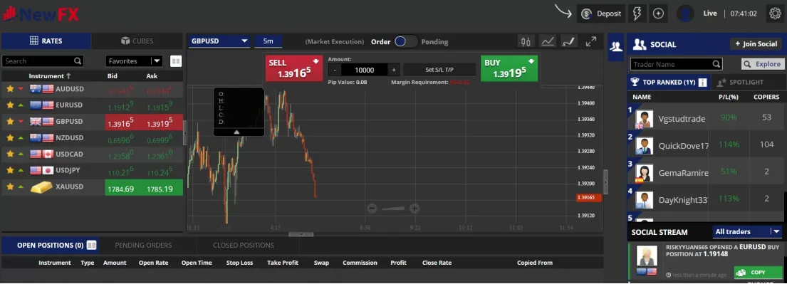Open trader GemaRamire row
Screen dimensions: 787x284
[x=705, y=172]
